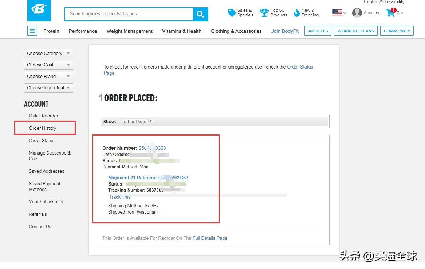
Task: Click the 'Tracking Number' text
Action: tap(126, 190)
